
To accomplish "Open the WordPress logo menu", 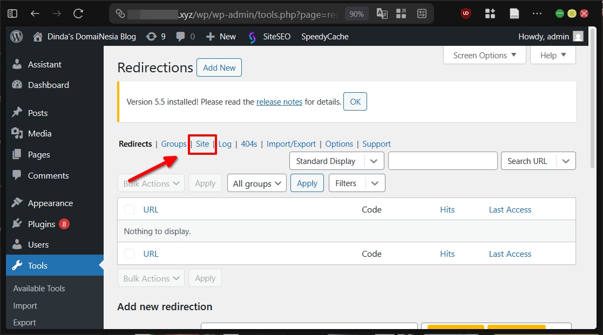I will (16, 36).
